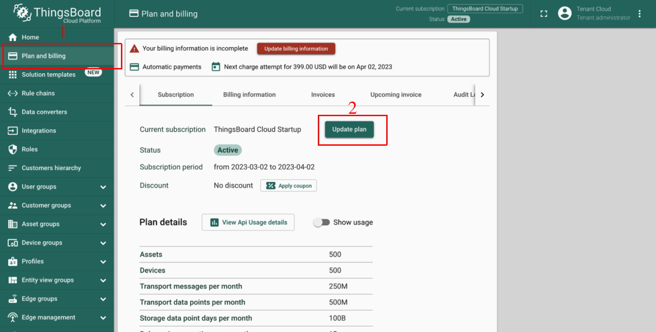656x332 pixels.
Task: Switch to the Invoices tab
Action: tap(323, 95)
